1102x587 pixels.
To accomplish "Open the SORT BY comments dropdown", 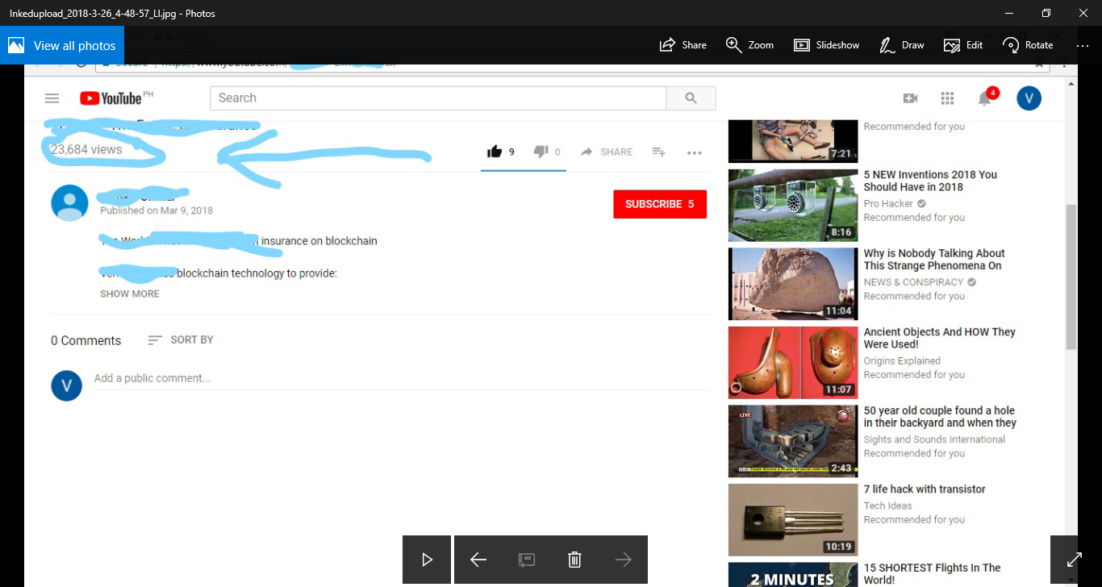I will pyautogui.click(x=181, y=340).
